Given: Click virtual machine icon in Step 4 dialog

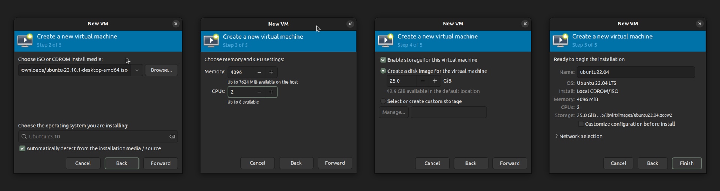Looking at the screenshot, I should (x=386, y=40).
